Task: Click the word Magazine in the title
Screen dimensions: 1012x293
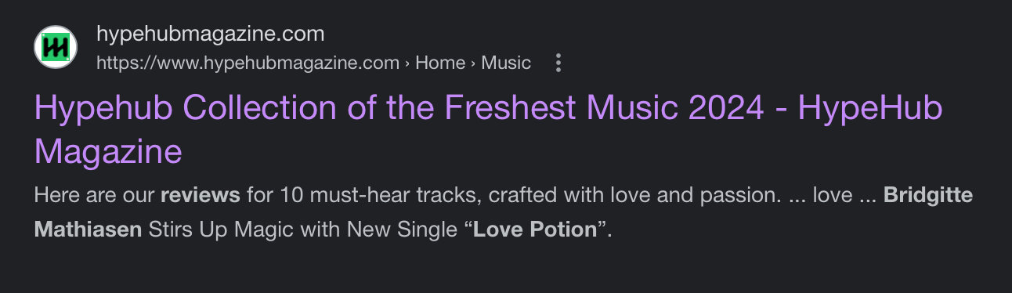Action: pos(108,151)
